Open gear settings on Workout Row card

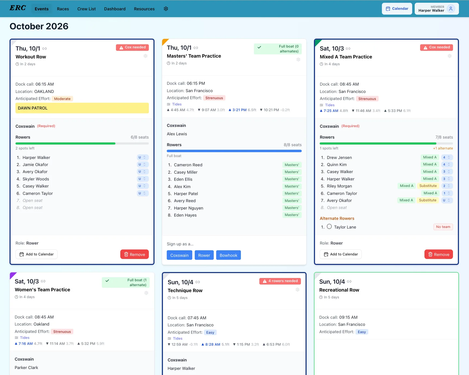pyautogui.click(x=146, y=56)
